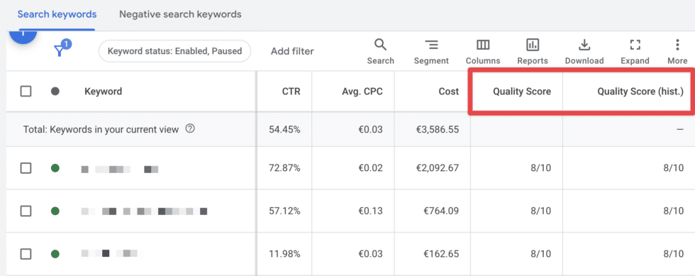Click the total CTR value 54.45%
Screen dimensions: 695x276
(284, 130)
